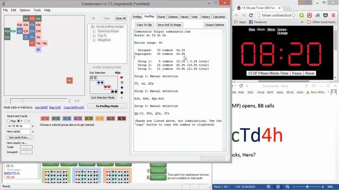This screenshot has width=339, height=190.
Task: Click the To Preflop Mode button
Action: [107, 106]
